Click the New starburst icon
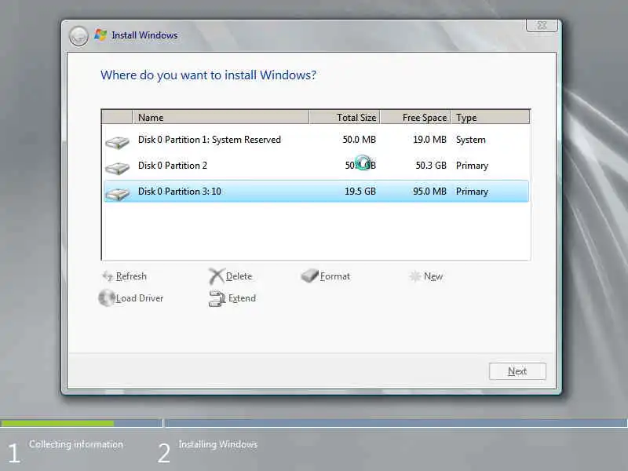The image size is (628, 471). [x=415, y=276]
